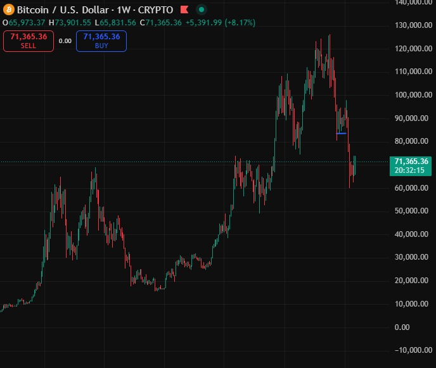Select the open price O65,973.37
This screenshot has width=436, height=368.
click(24, 23)
